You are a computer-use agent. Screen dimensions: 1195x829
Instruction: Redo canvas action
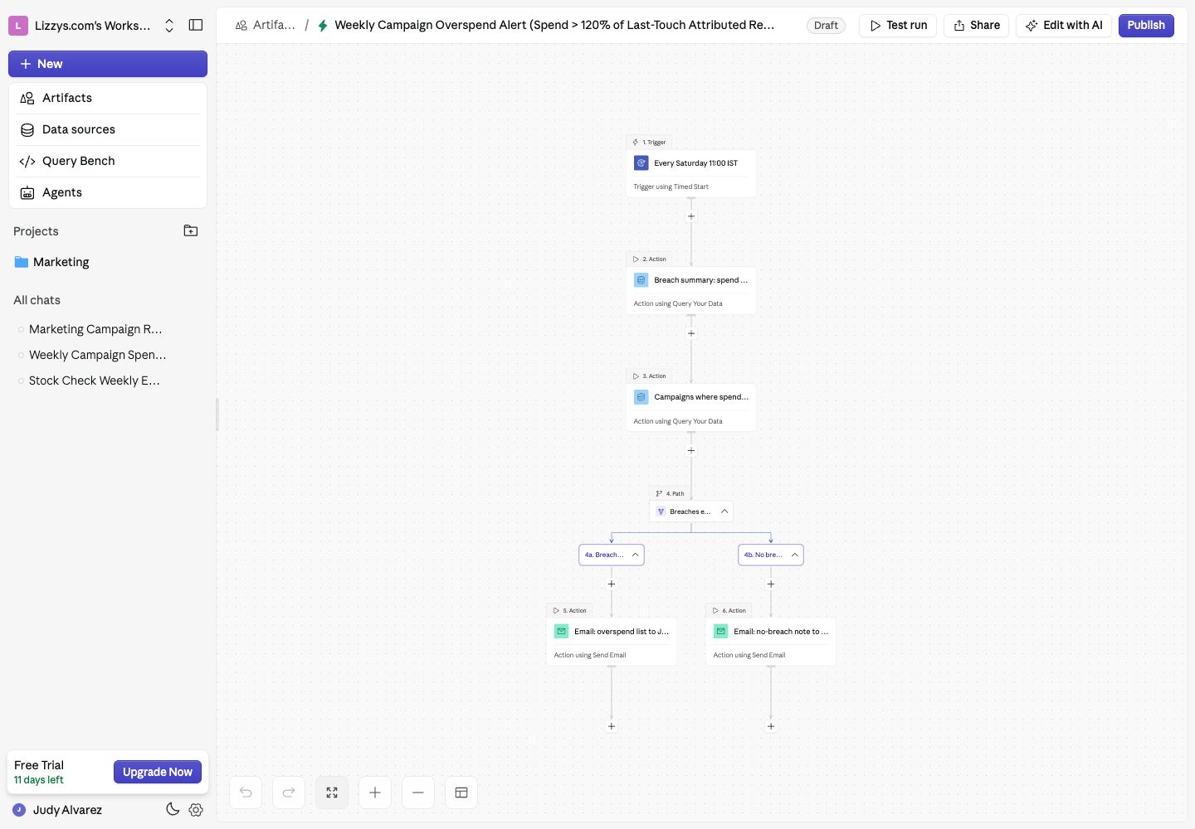click(289, 793)
